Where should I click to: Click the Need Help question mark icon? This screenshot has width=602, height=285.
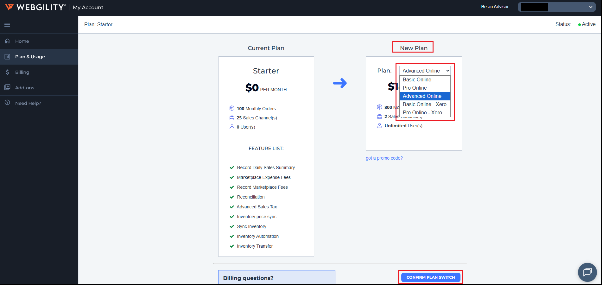tap(7, 103)
